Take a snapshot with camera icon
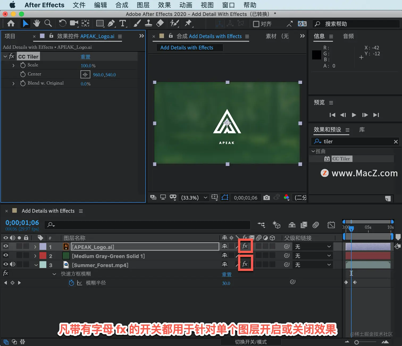The height and width of the screenshot is (346, 402). [266, 198]
